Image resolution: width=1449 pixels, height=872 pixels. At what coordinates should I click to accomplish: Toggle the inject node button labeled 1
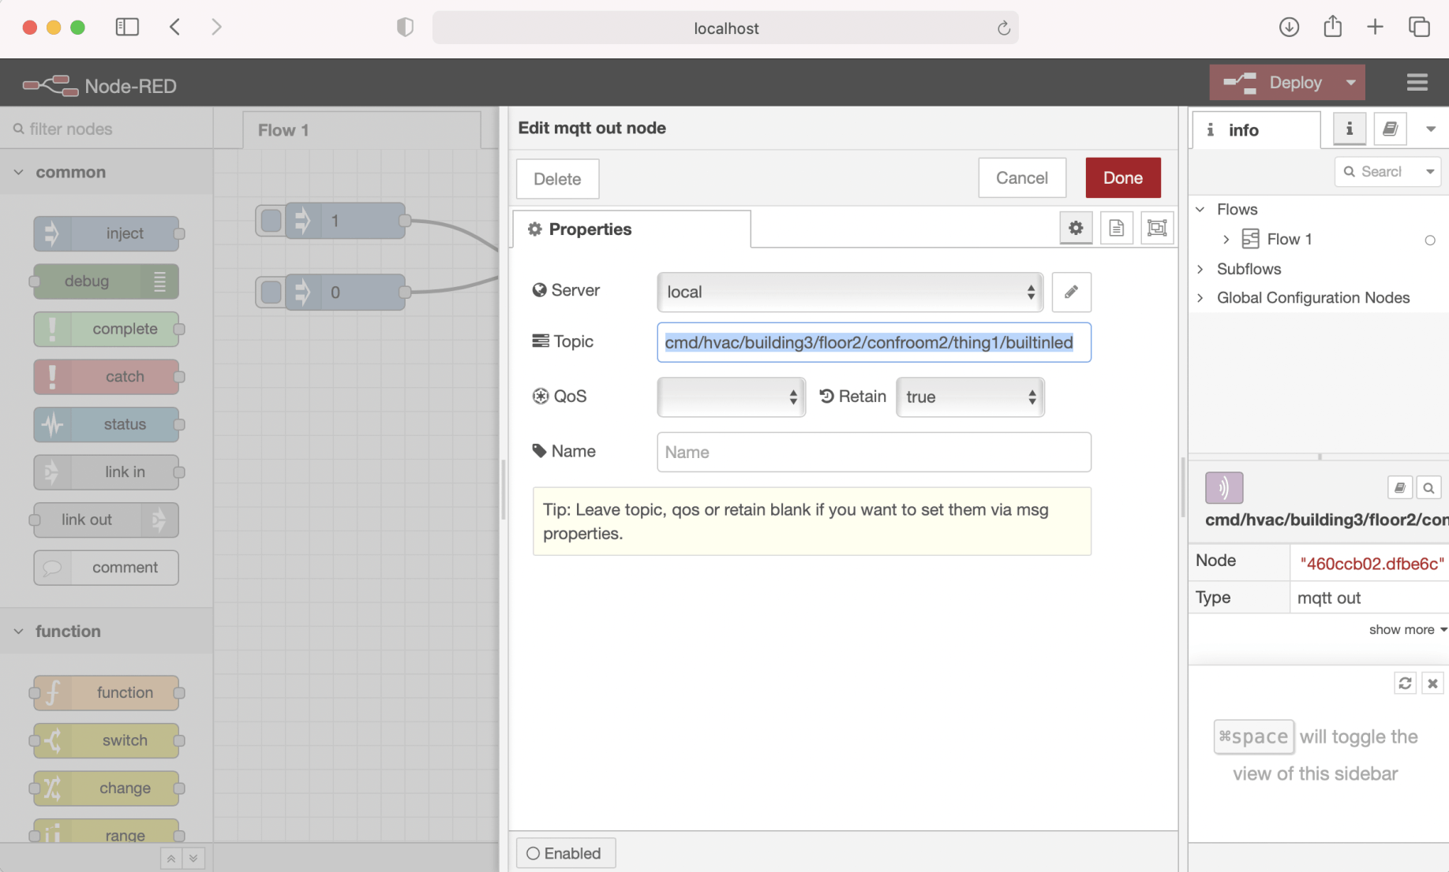[x=271, y=221]
